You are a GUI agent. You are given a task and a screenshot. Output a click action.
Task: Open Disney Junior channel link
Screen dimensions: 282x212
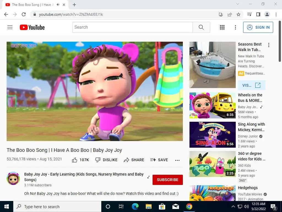(x=248, y=136)
